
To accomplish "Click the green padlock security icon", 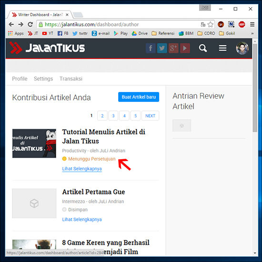I will point(40,25).
